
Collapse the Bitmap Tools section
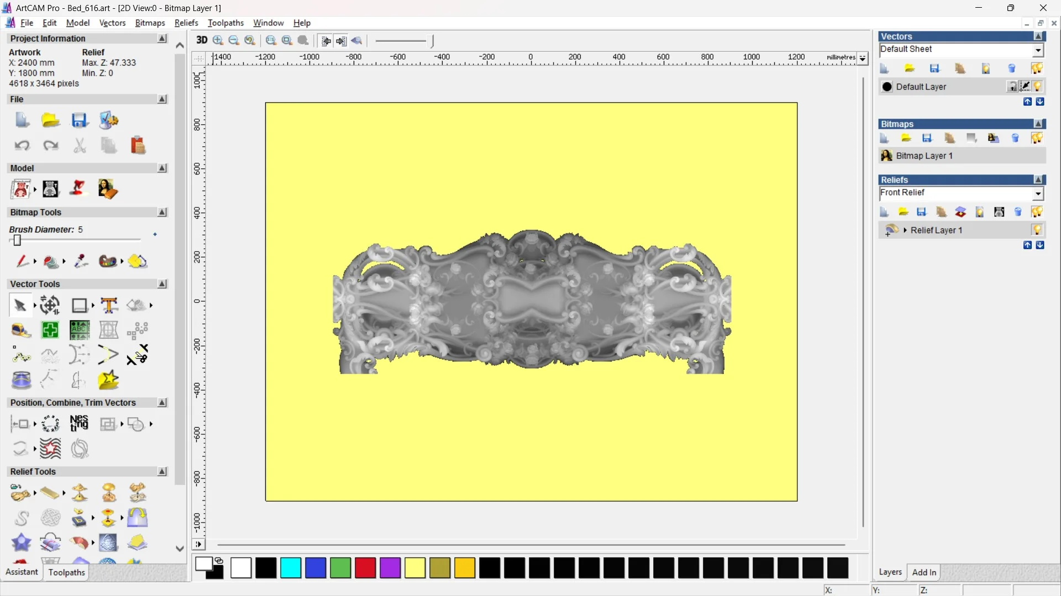click(162, 212)
